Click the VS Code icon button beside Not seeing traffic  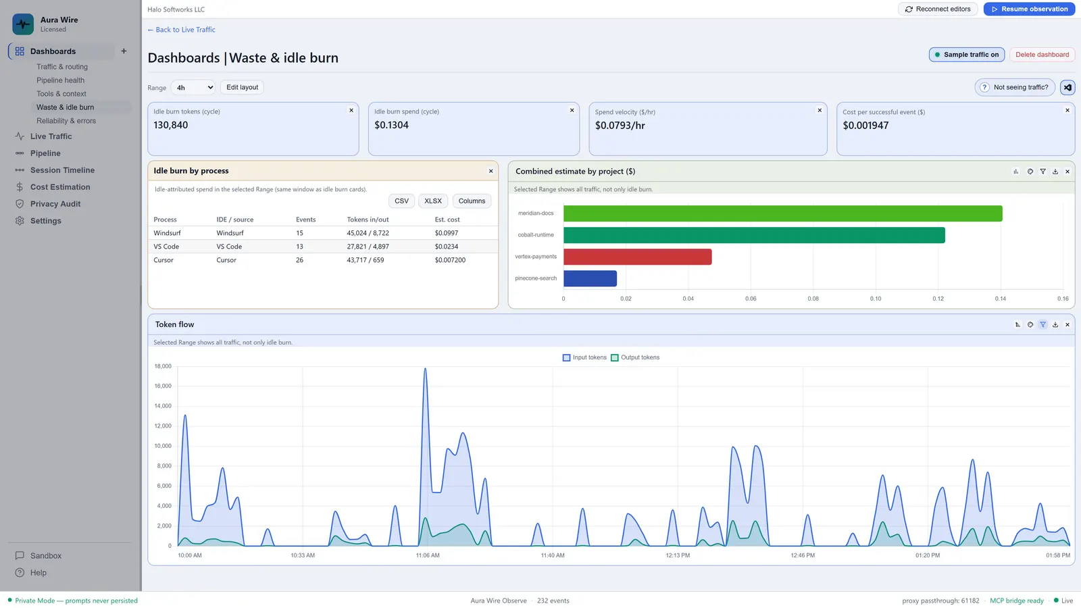click(1067, 87)
